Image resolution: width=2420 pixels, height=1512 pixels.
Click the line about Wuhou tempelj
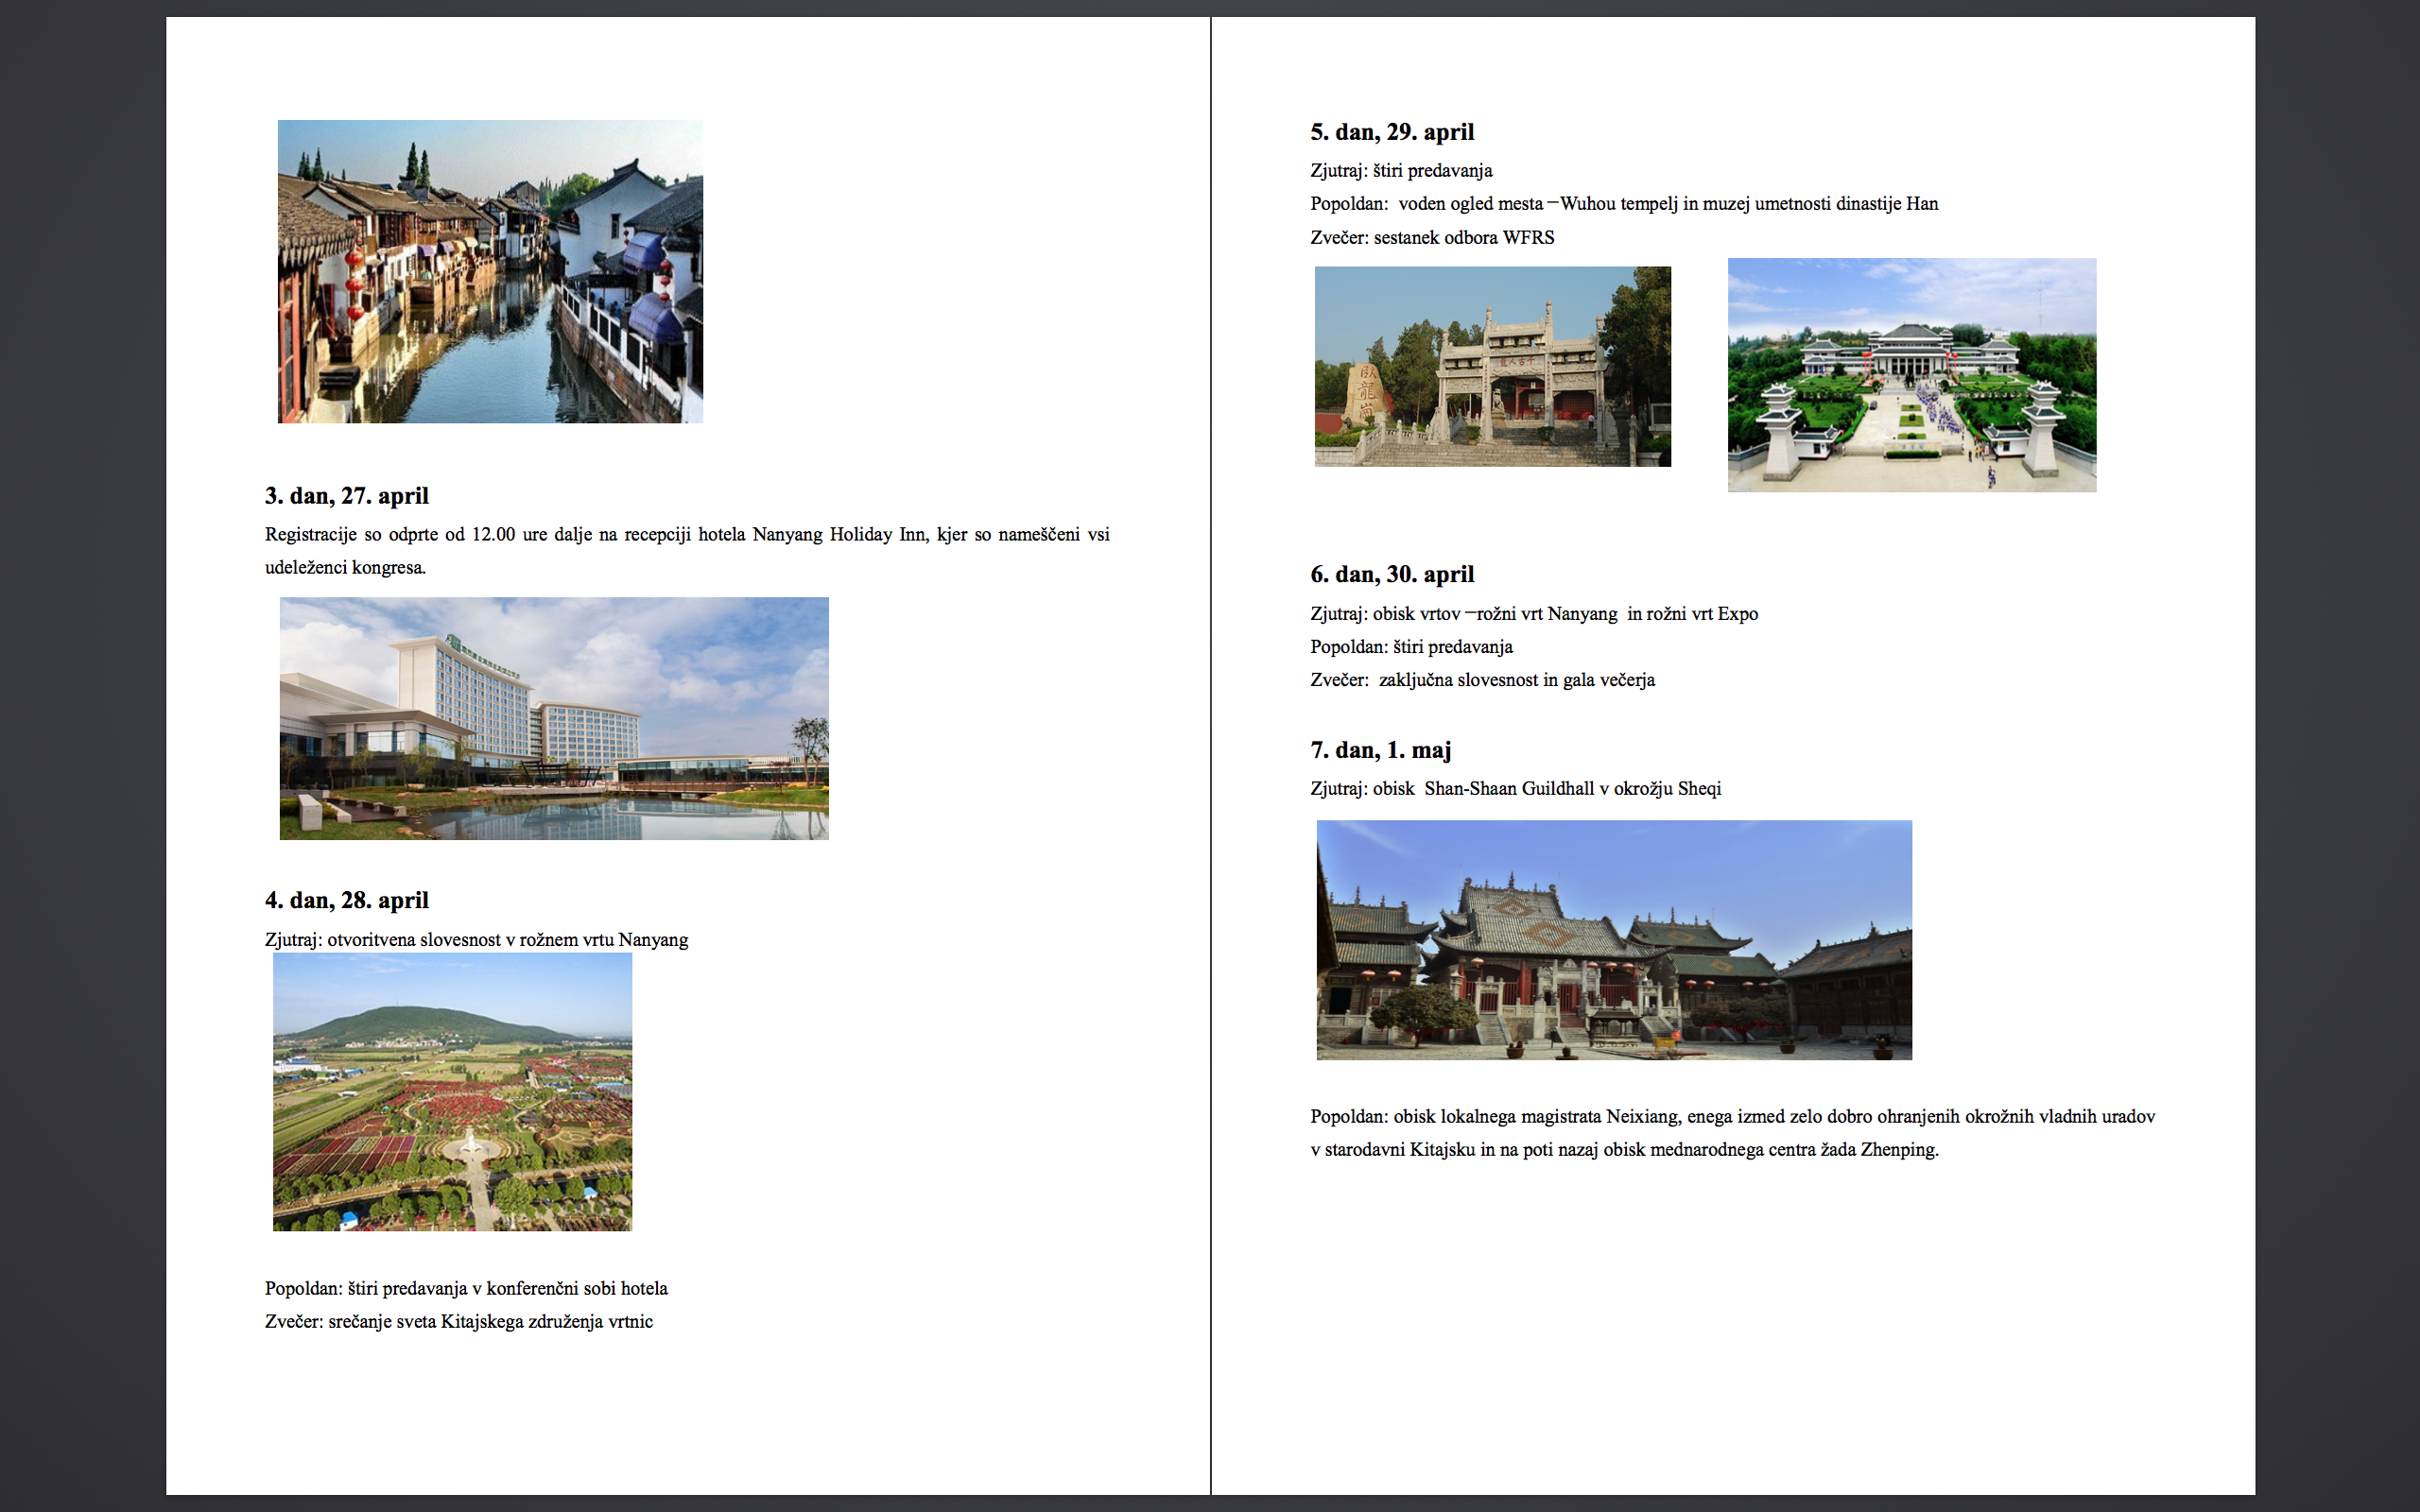coord(1623,204)
